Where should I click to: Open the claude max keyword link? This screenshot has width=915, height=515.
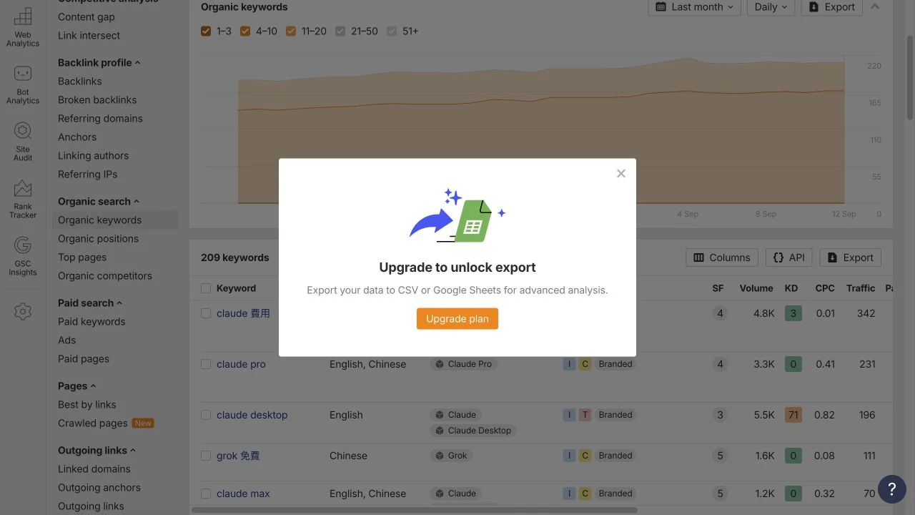click(x=243, y=494)
